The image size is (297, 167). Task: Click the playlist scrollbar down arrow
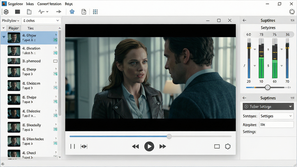(60, 157)
